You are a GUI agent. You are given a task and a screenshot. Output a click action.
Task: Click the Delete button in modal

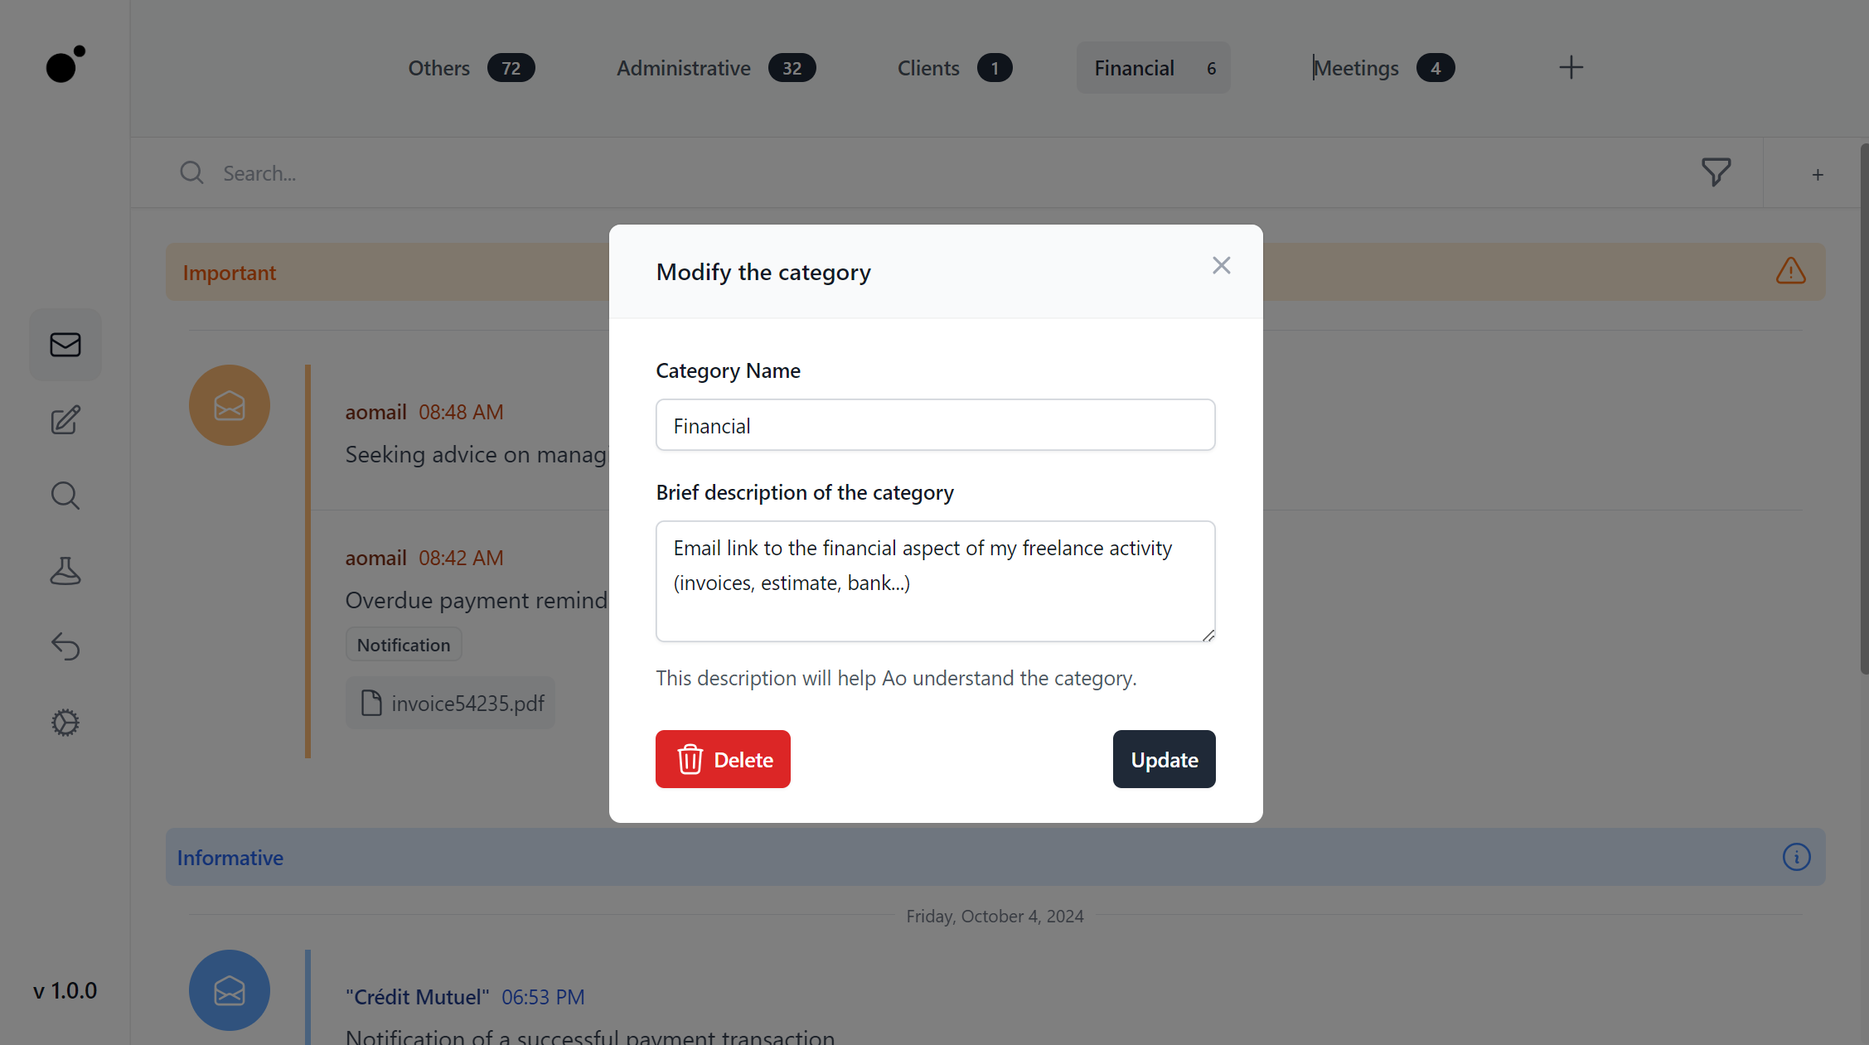[723, 759]
